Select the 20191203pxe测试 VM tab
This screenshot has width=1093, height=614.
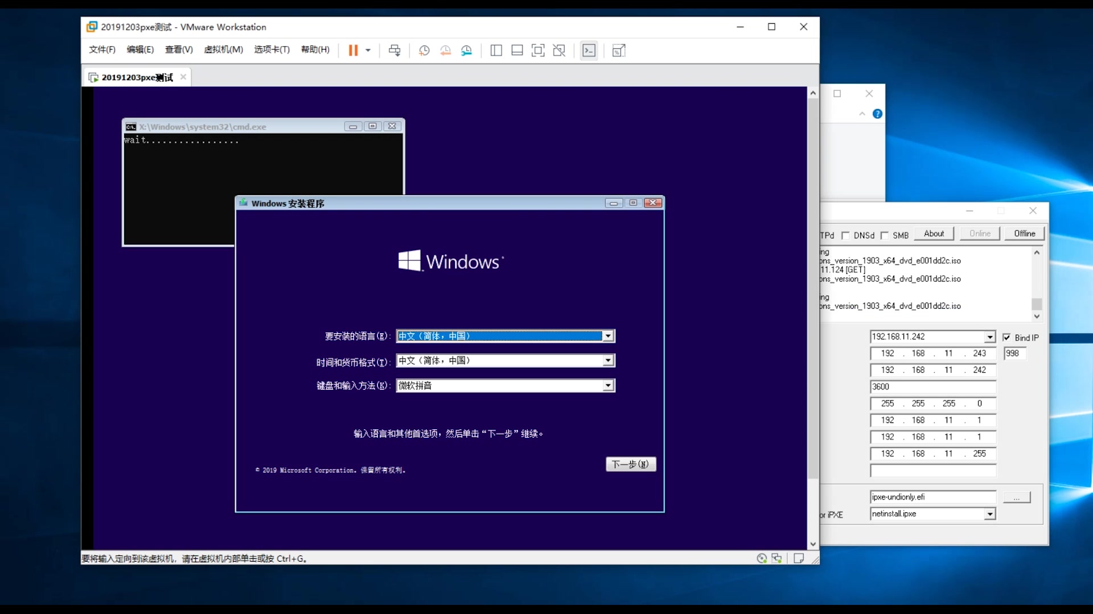pos(137,77)
